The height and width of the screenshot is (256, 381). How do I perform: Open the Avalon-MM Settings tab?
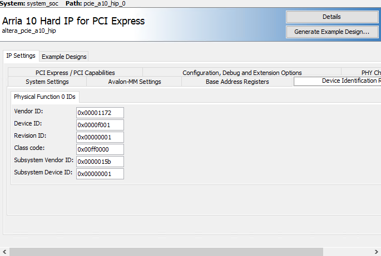coord(135,82)
